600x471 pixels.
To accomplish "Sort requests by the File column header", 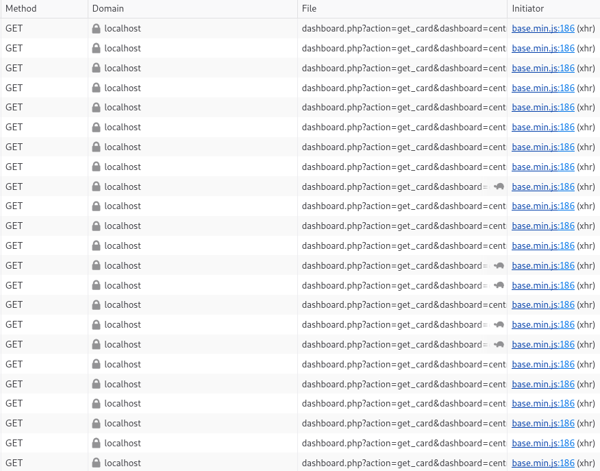I will (x=310, y=9).
